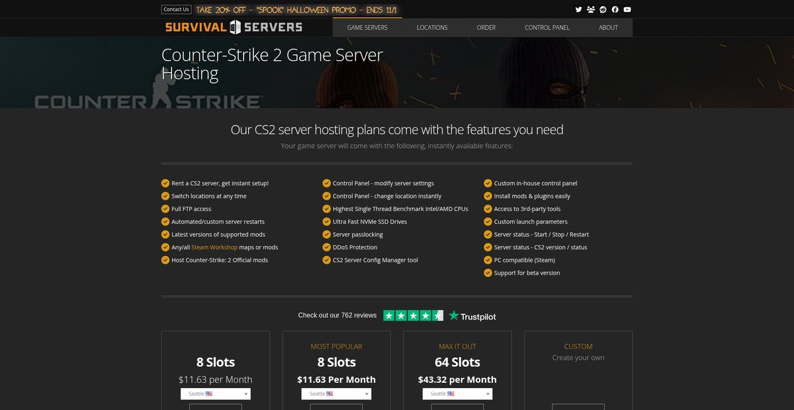Open the community group icon in header
794x410 pixels.
590,9
